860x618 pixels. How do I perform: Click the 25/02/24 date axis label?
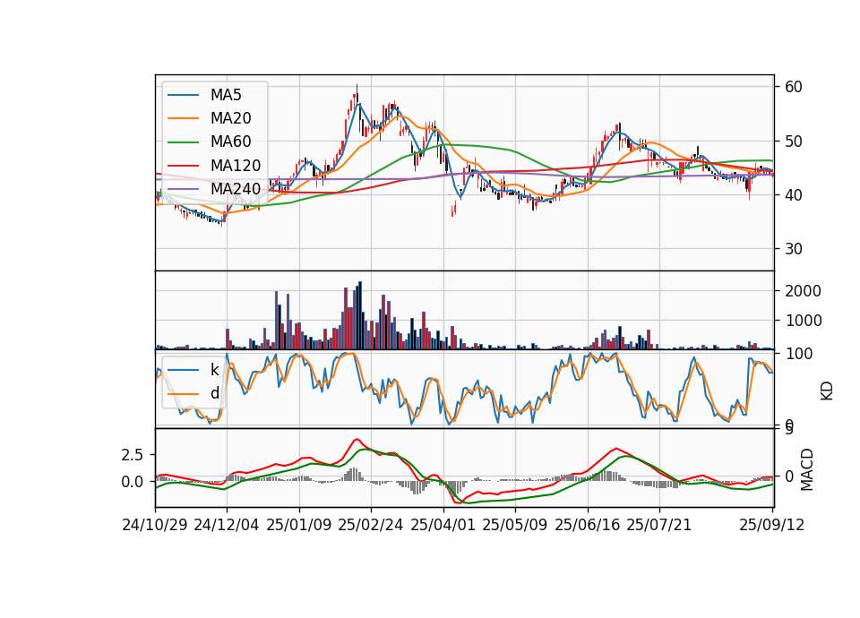tap(371, 525)
